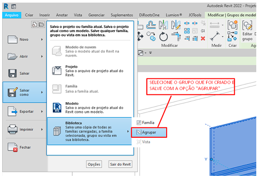
Task: Select the Split with Gap tool
Action: coord(195,23)
